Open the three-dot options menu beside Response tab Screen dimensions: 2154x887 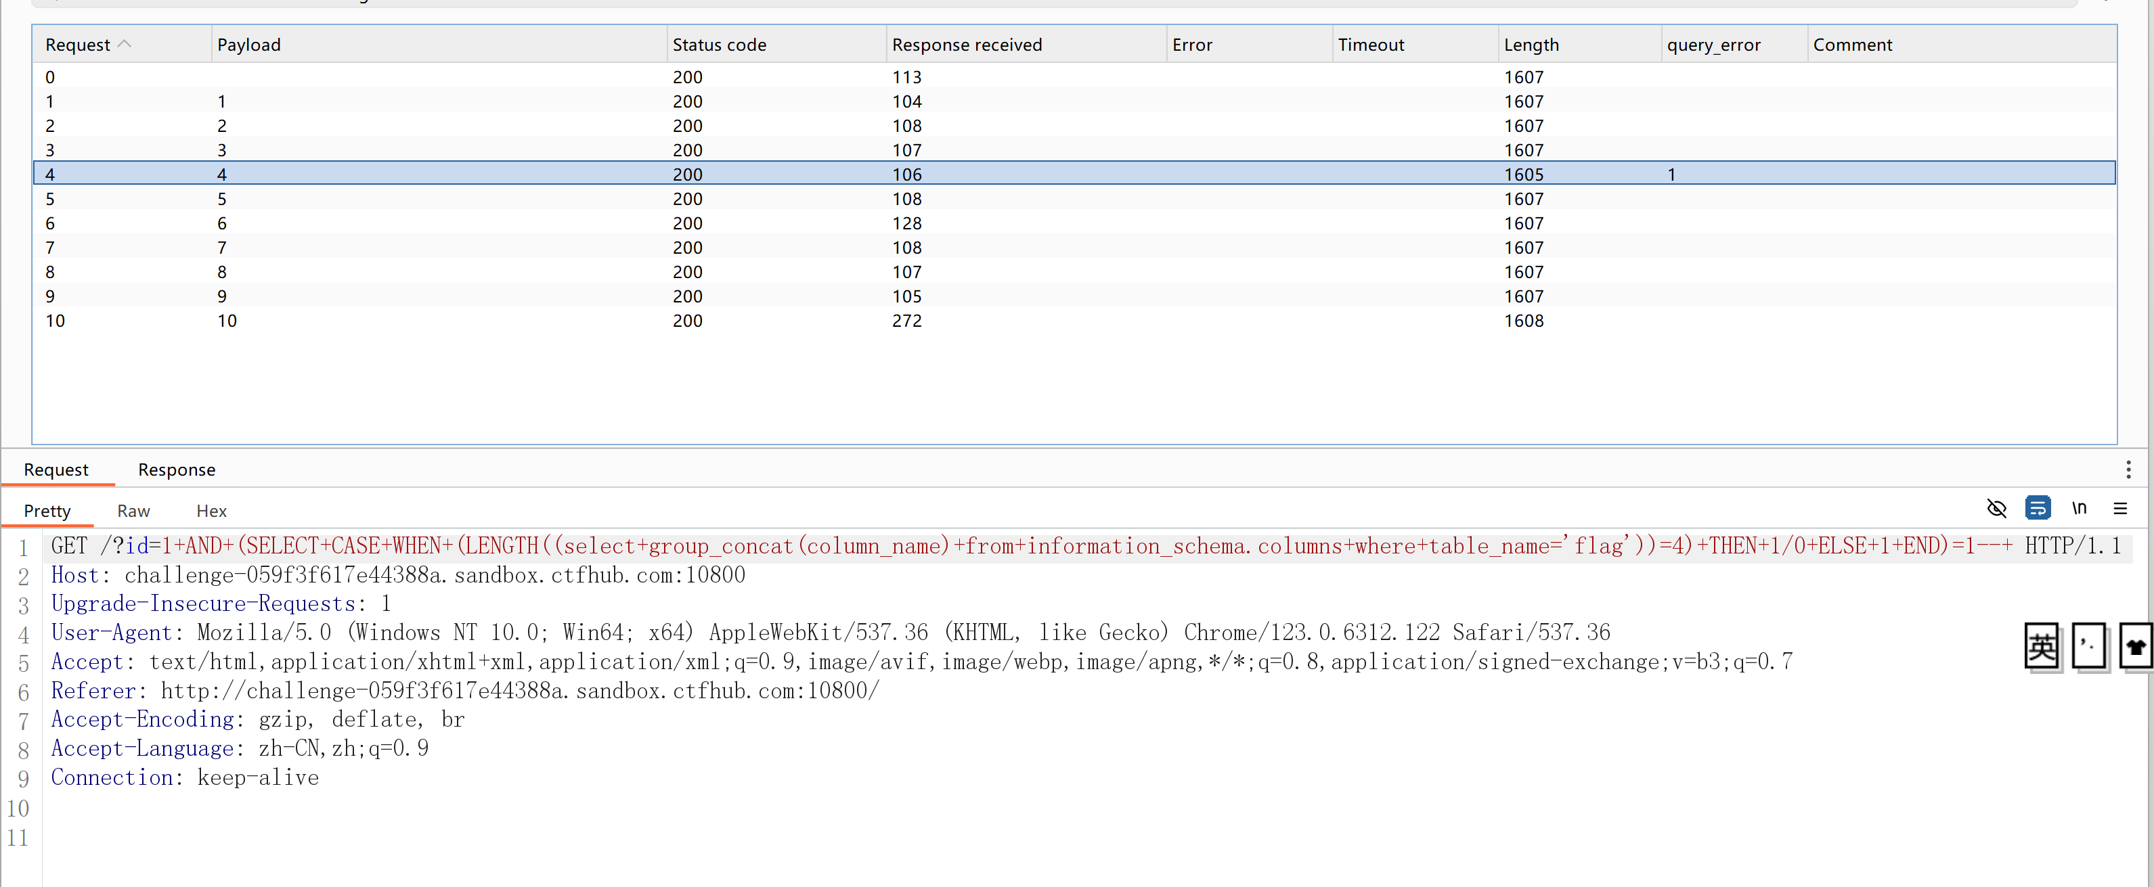coord(2128,469)
